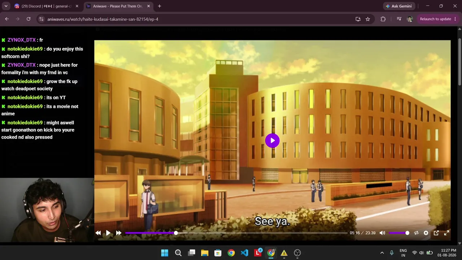Image resolution: width=462 pixels, height=260 pixels.
Task: Open the Wi-Fi network tray icon
Action: pos(414,253)
